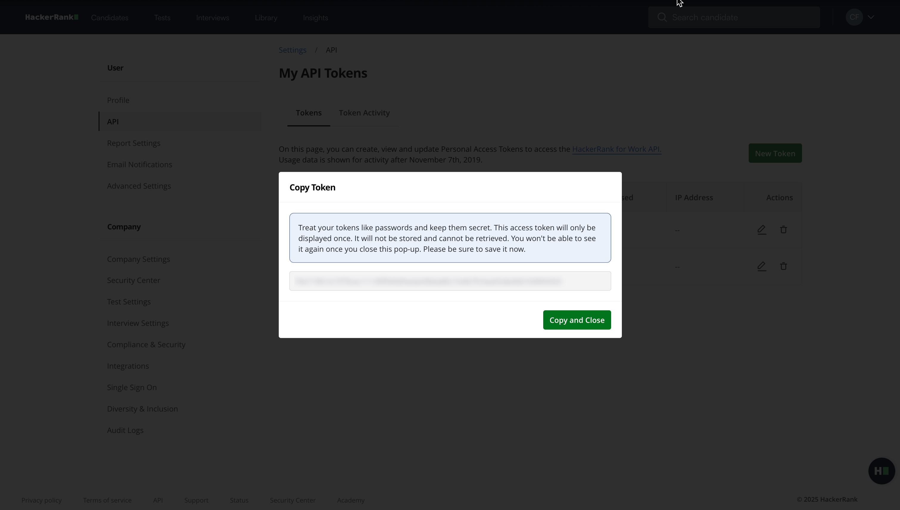Viewport: 900px width, 510px height.
Task: Select the Tokens tab
Action: (308, 113)
